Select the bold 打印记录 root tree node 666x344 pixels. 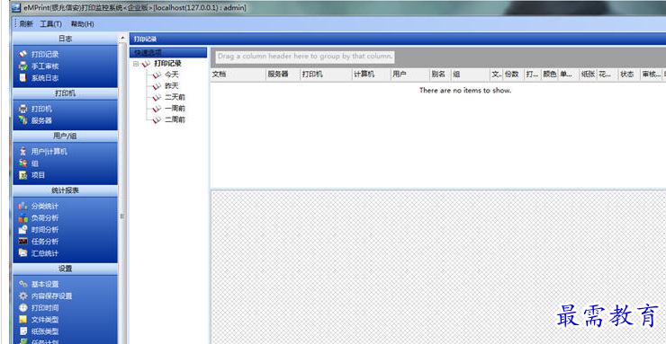[167, 64]
